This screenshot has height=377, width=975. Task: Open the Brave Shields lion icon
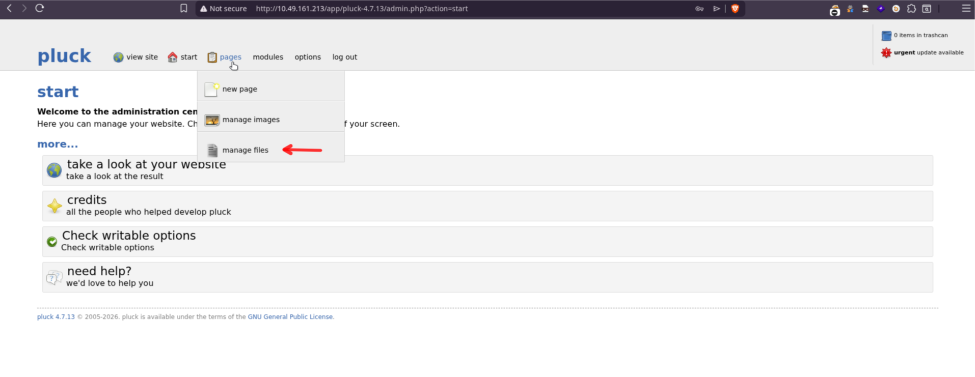click(735, 9)
